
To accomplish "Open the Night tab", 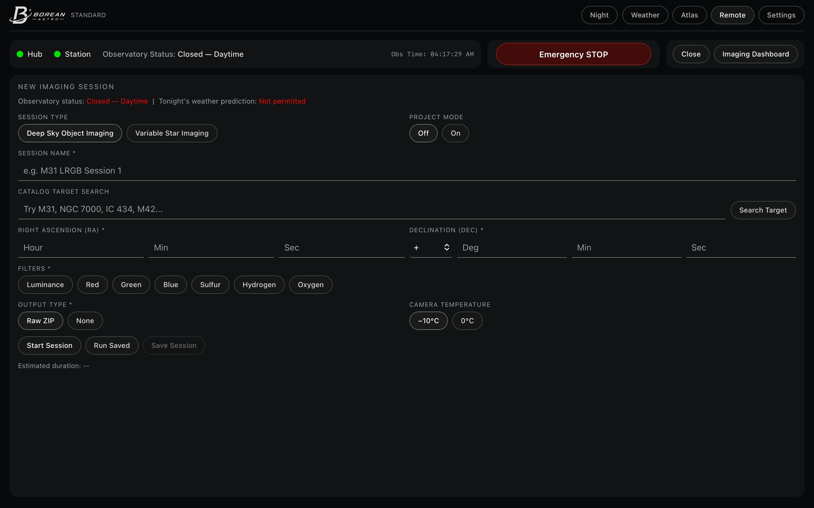I will 599,15.
